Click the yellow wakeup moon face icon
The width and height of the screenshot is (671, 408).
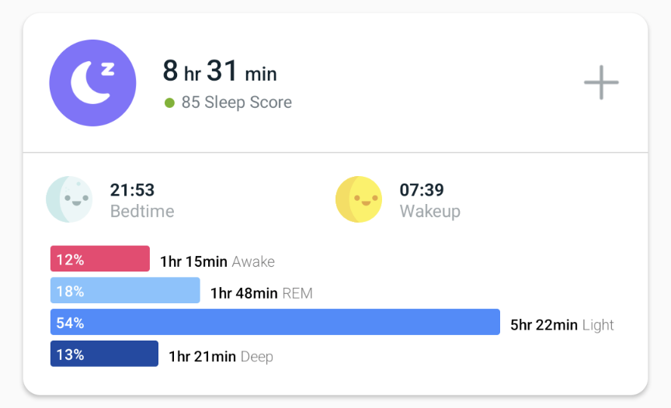coord(359,199)
